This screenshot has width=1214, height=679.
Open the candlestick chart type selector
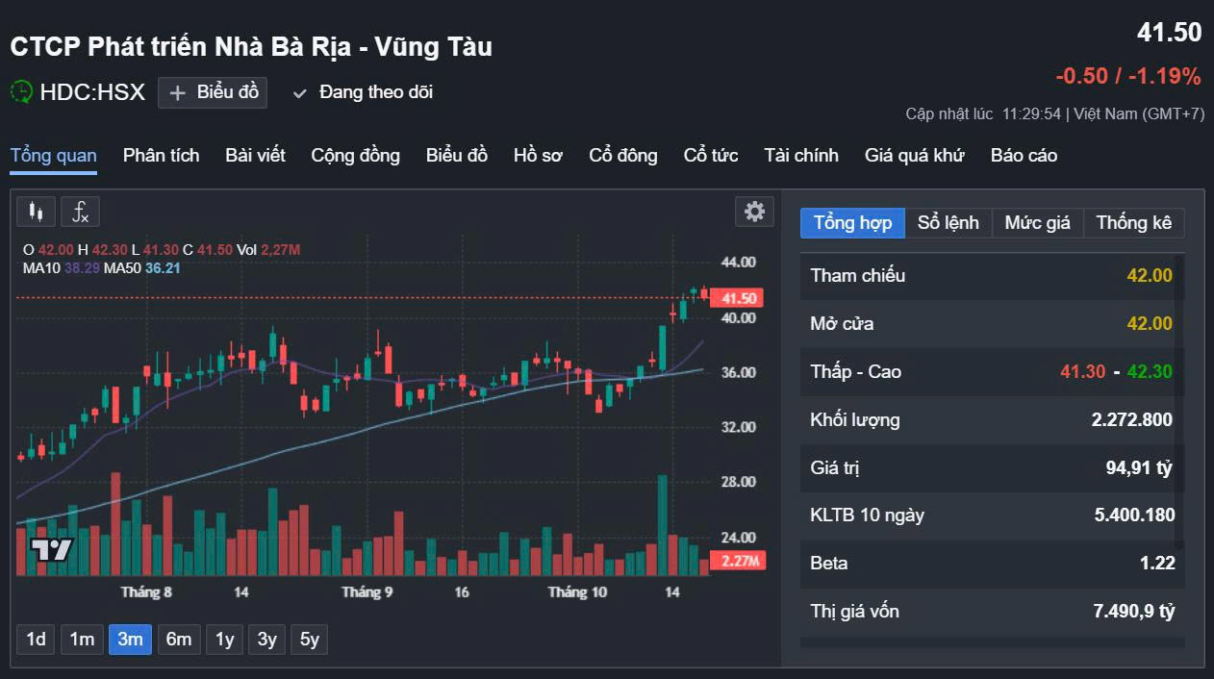click(x=36, y=212)
